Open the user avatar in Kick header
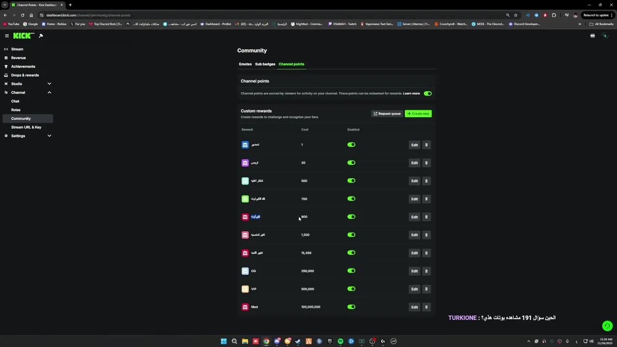 point(605,36)
